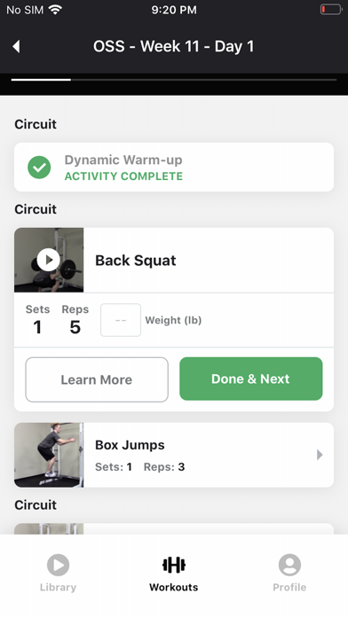Open the Profile person icon

289,565
